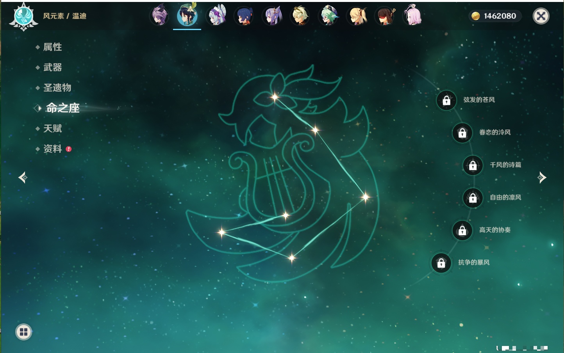Pick the purple twin-bun Keqing avatar
This screenshot has width=564, height=353.
tap(272, 16)
